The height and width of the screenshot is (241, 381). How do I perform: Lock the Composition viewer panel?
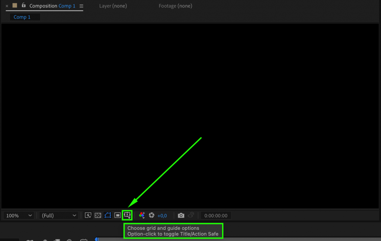pos(24,6)
